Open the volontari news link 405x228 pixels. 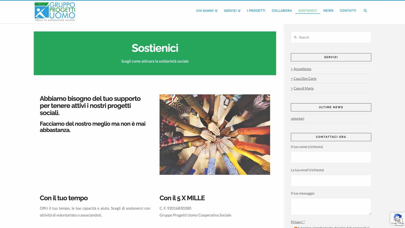pos(297,119)
